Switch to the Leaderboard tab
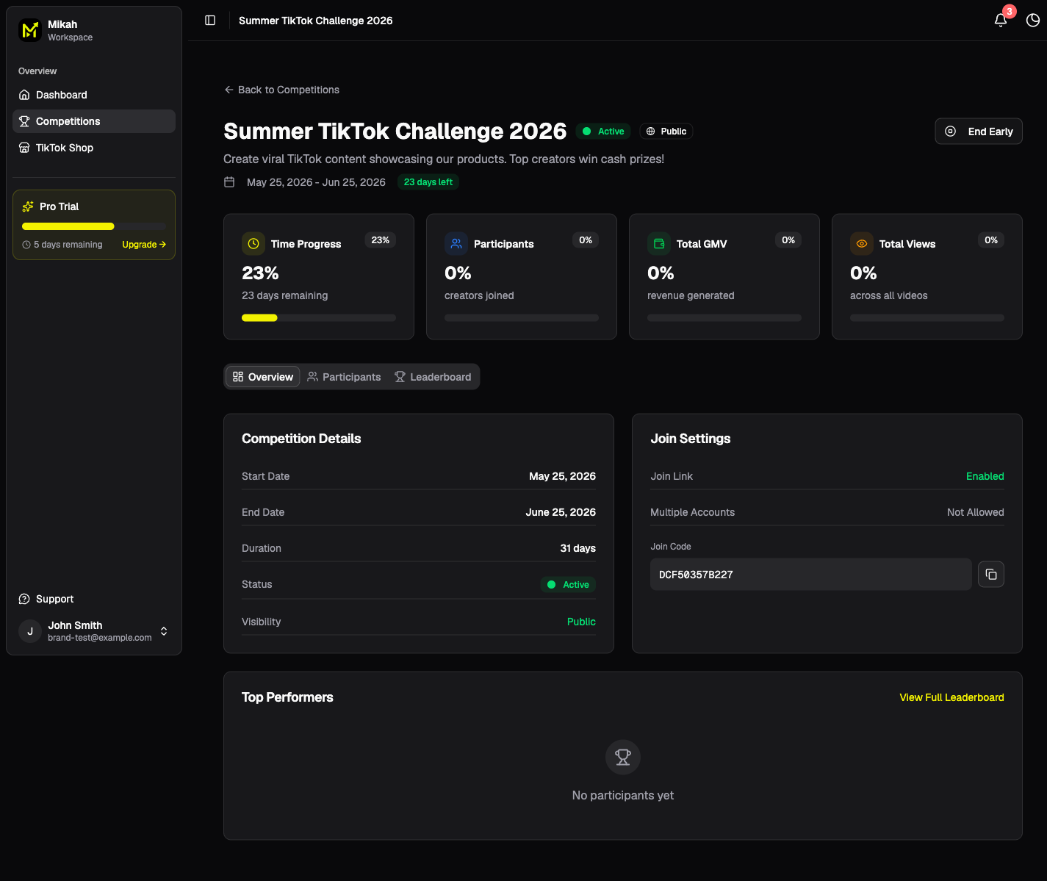The image size is (1047, 881). (433, 377)
